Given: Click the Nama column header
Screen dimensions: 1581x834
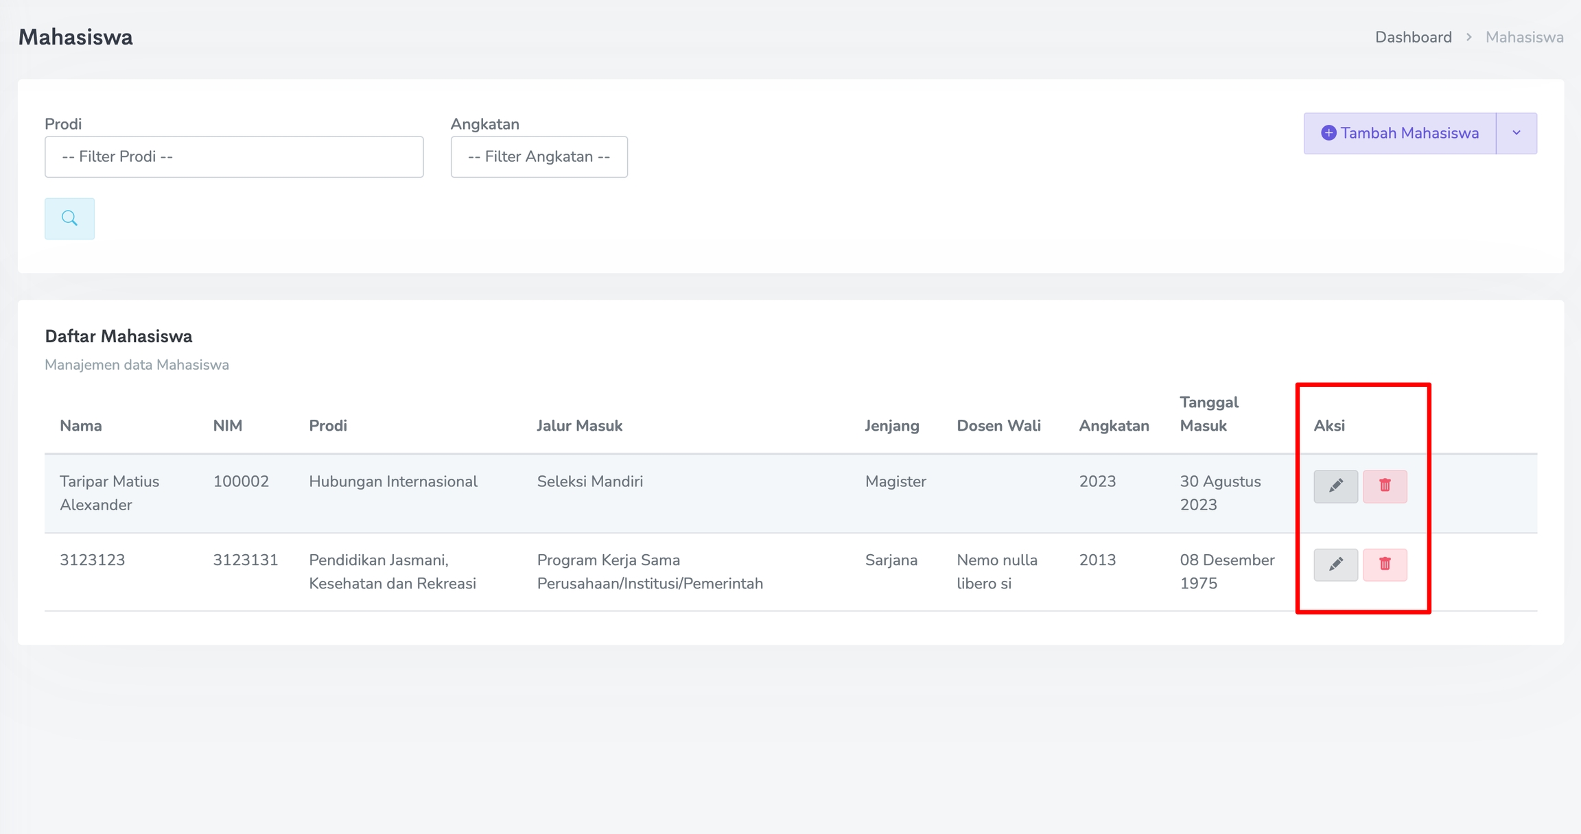Looking at the screenshot, I should [x=81, y=426].
